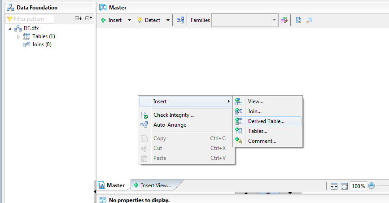Collapse the DF.dfx tree node

tap(10, 28)
